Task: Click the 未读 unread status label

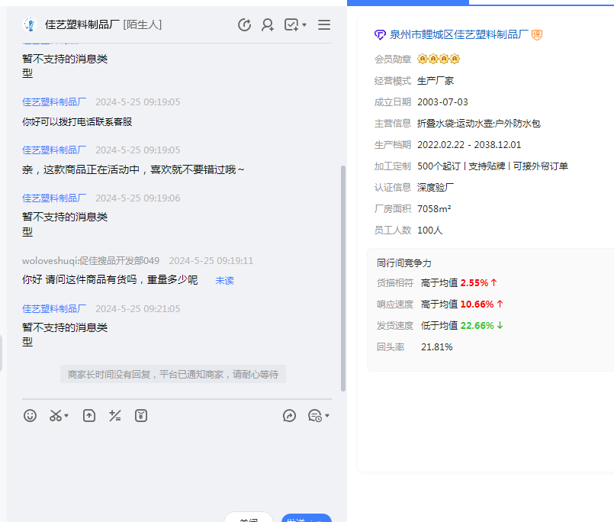Action: [224, 280]
